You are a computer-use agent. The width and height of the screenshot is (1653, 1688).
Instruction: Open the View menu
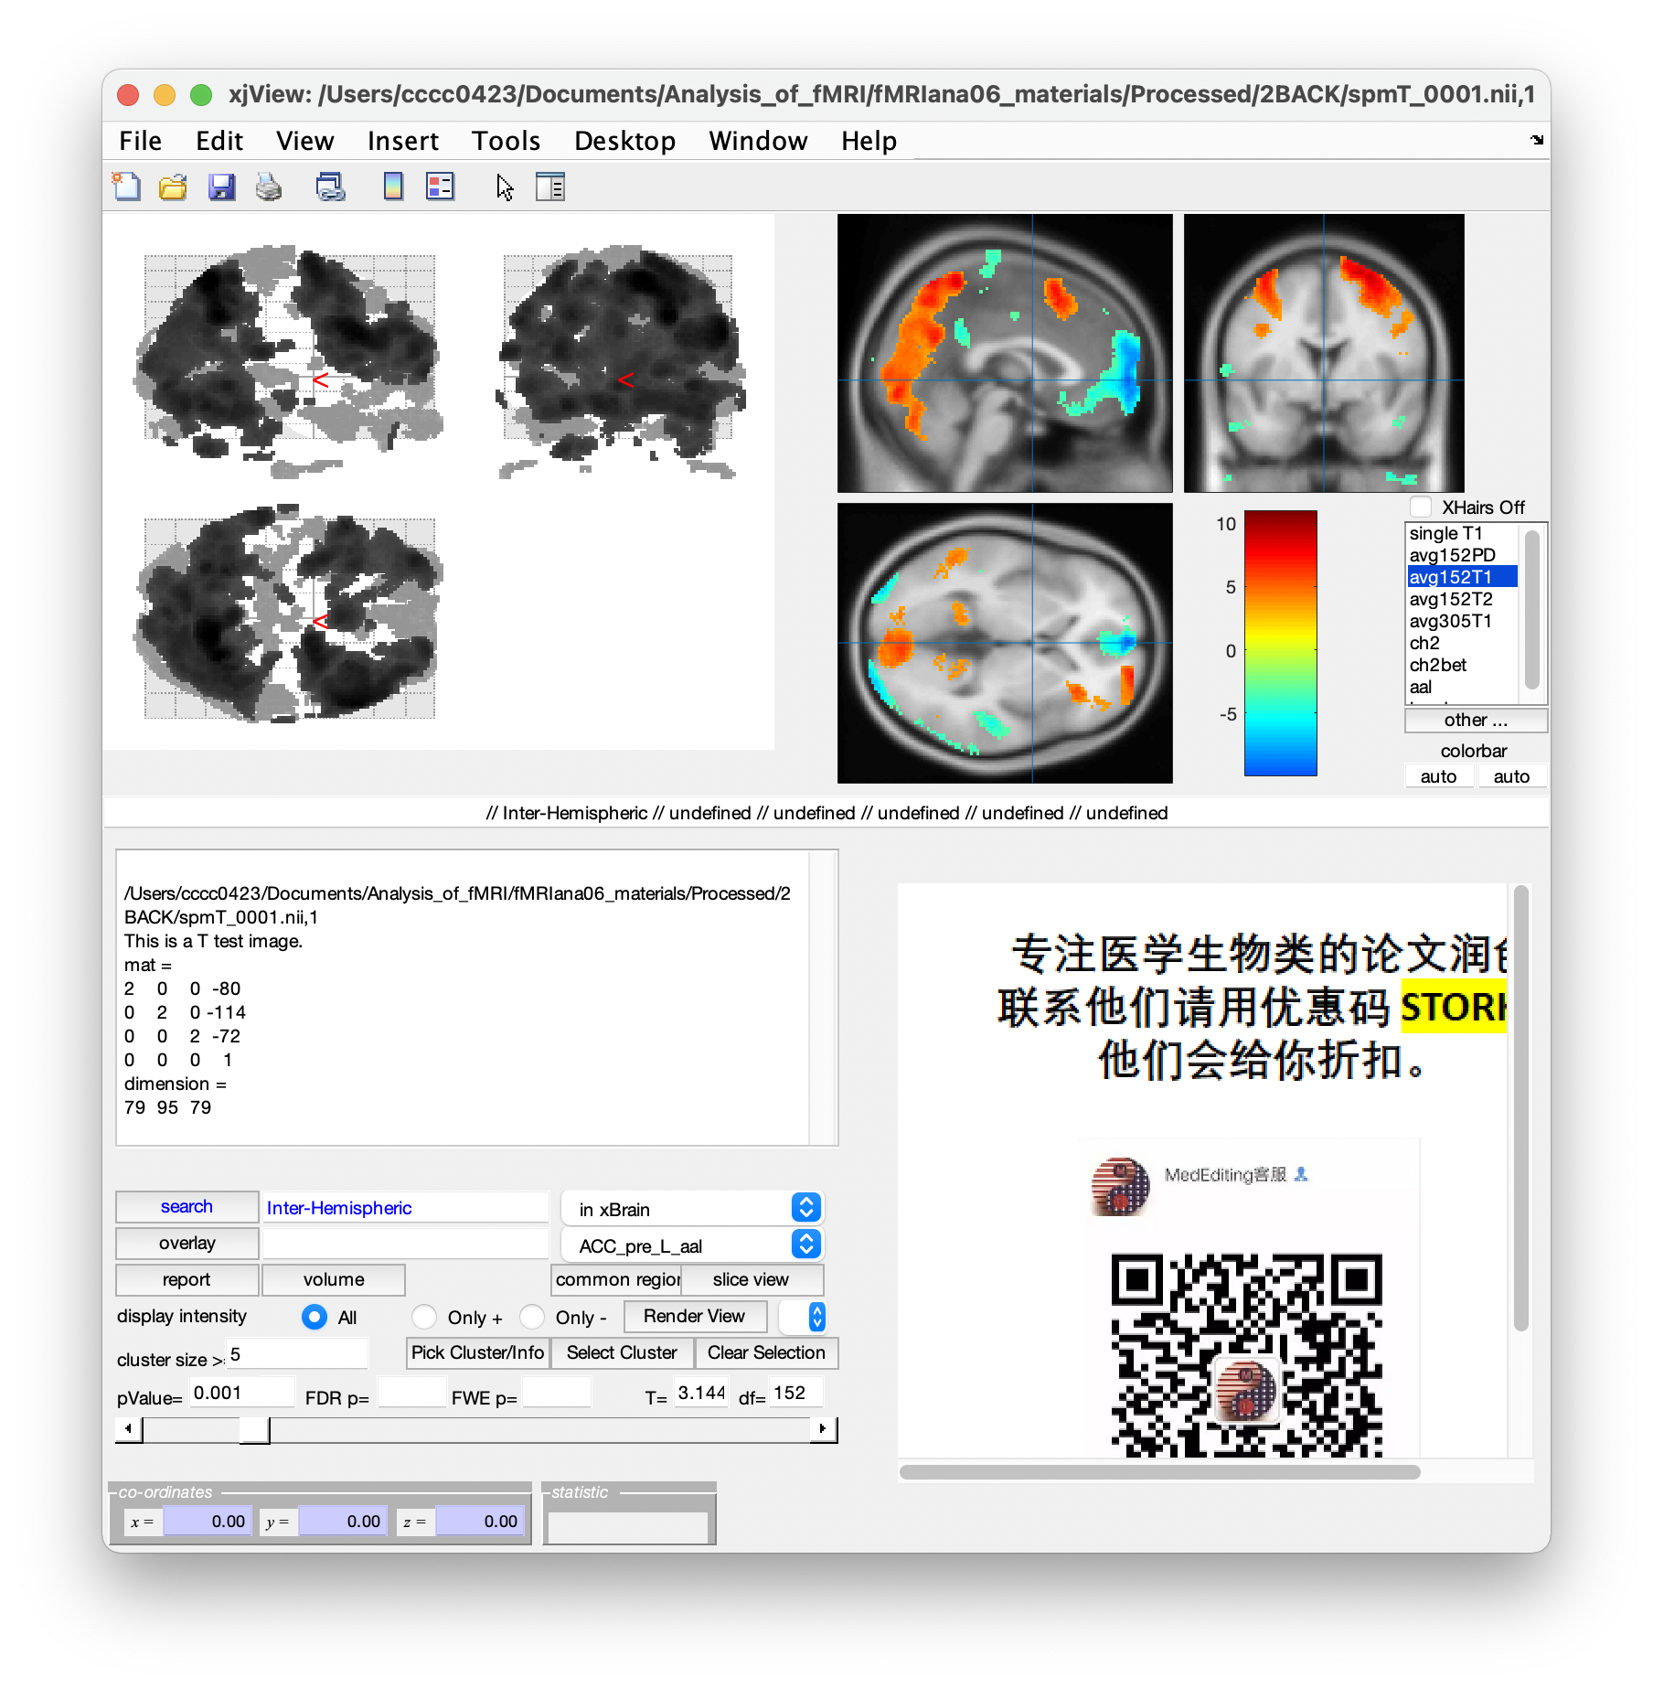(x=305, y=141)
